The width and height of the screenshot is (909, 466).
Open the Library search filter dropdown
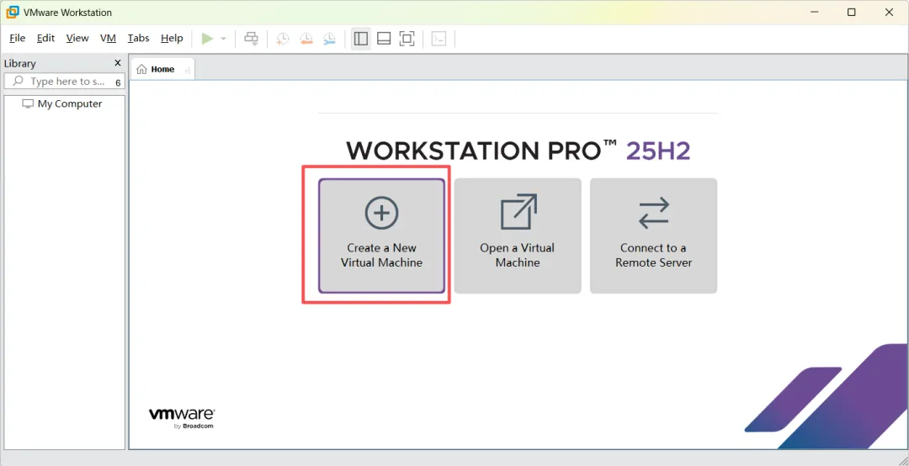point(118,82)
